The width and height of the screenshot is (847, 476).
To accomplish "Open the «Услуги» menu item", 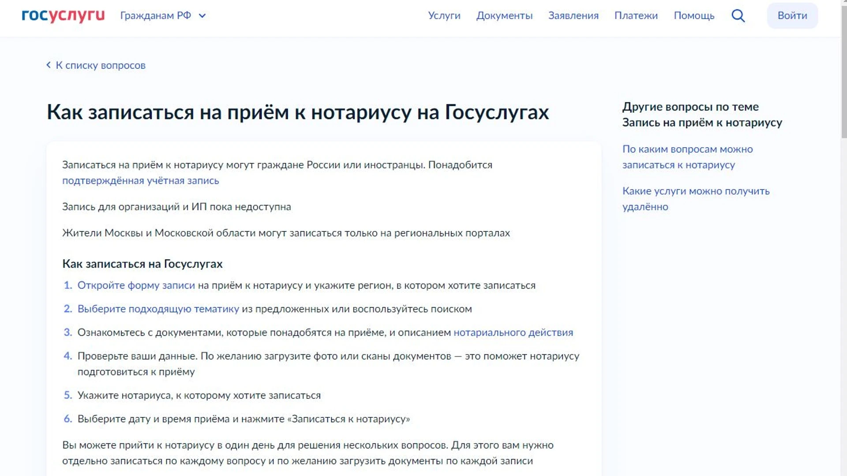I will point(444,15).
